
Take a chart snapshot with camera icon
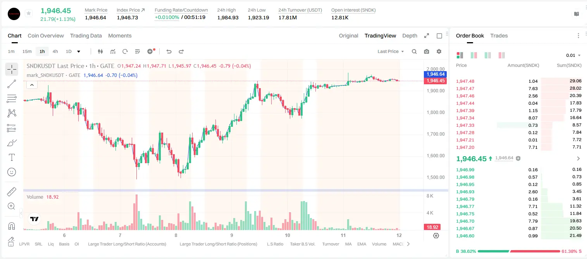tap(427, 51)
